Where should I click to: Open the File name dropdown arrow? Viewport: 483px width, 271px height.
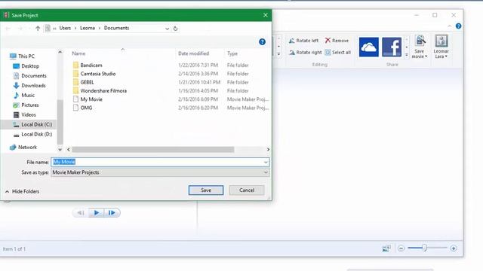tap(266, 163)
